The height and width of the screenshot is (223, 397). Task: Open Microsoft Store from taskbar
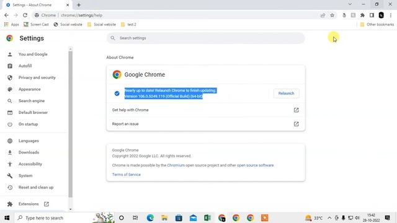tap(179, 217)
